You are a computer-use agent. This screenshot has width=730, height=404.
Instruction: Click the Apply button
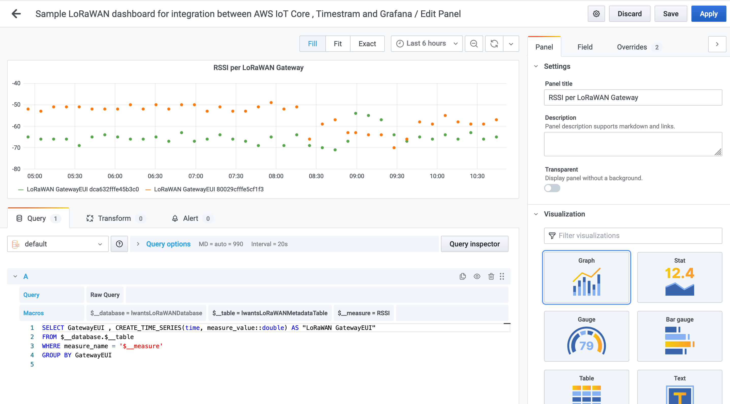click(708, 14)
